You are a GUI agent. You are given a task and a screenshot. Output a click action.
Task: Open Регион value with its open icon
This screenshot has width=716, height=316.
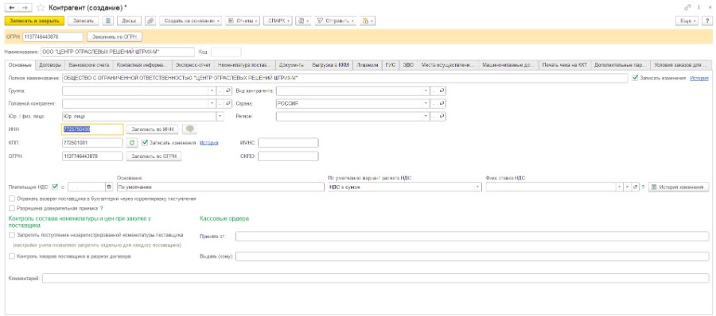click(x=442, y=116)
